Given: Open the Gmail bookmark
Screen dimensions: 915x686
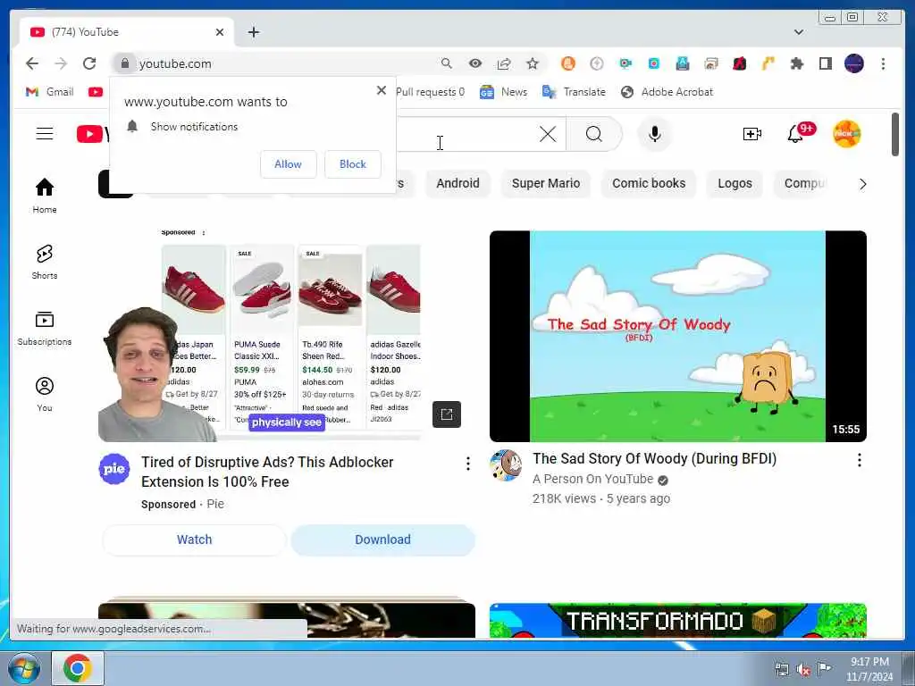Looking at the screenshot, I should (x=50, y=92).
